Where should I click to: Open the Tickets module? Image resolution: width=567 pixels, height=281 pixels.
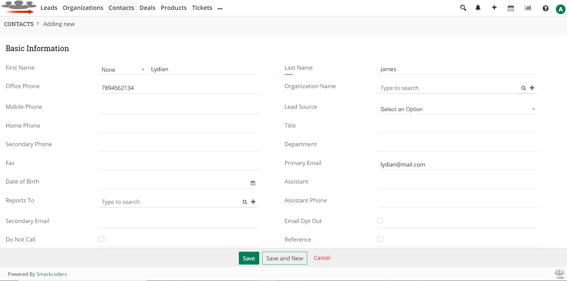pyautogui.click(x=202, y=8)
